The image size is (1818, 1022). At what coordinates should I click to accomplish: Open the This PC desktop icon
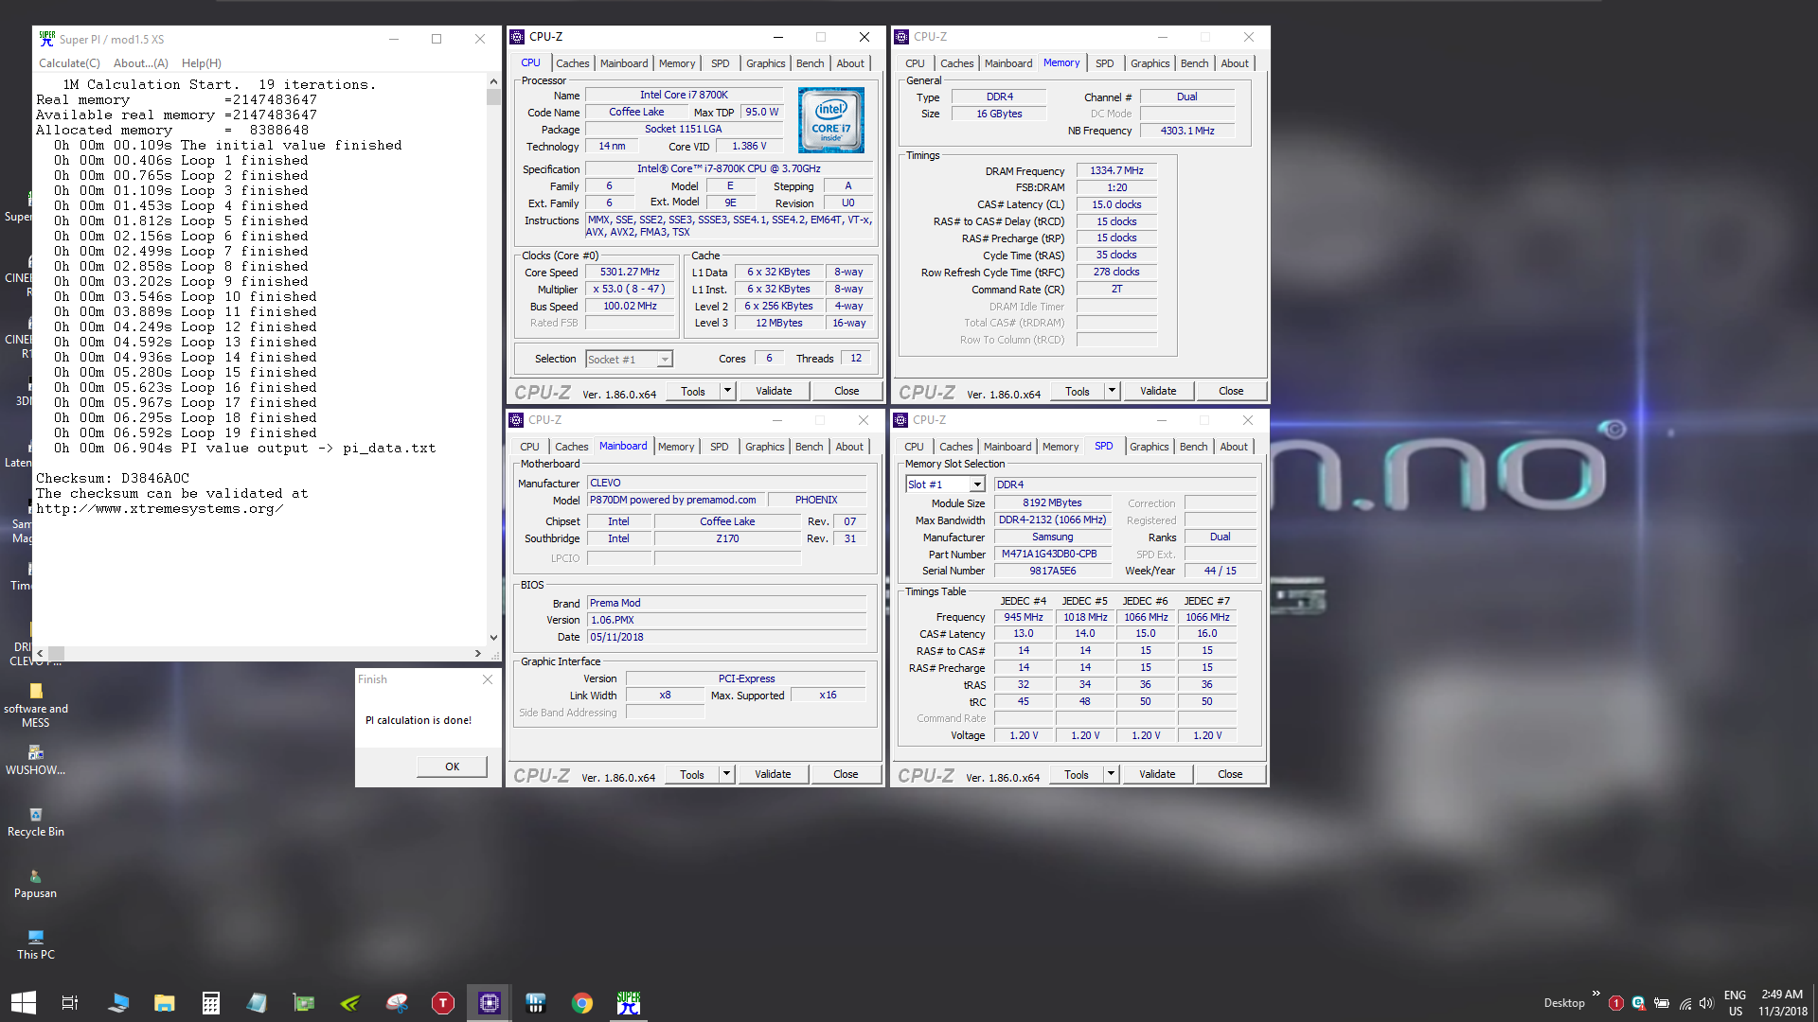pos(36,943)
